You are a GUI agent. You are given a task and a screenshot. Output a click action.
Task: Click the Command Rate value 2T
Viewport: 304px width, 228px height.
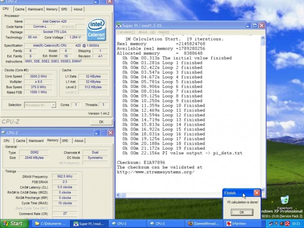click(x=65, y=214)
